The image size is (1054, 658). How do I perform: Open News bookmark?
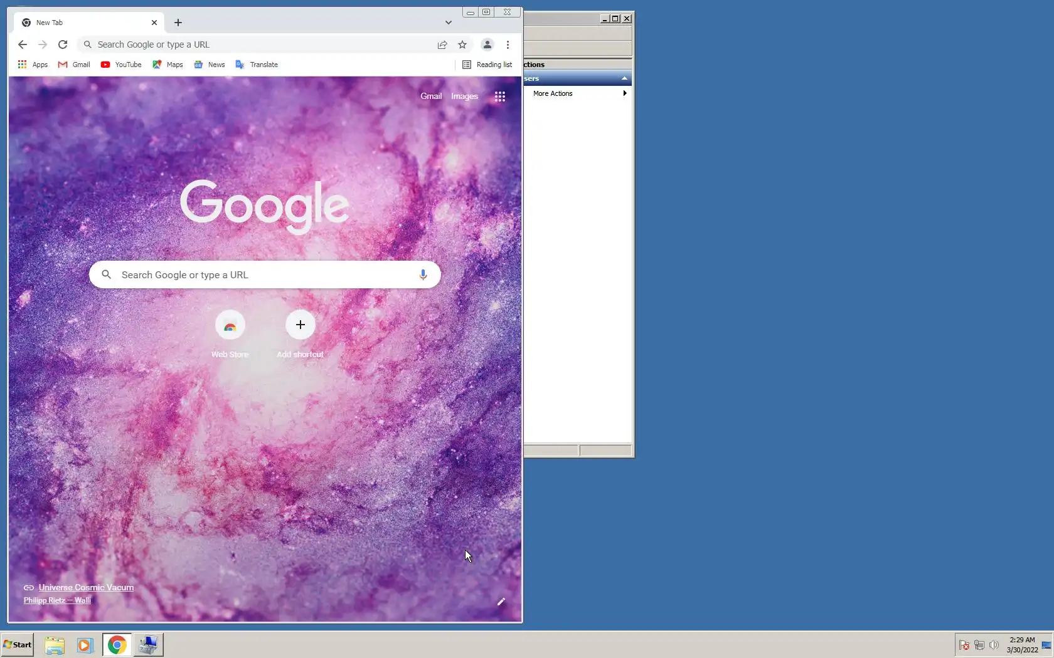pyautogui.click(x=210, y=65)
